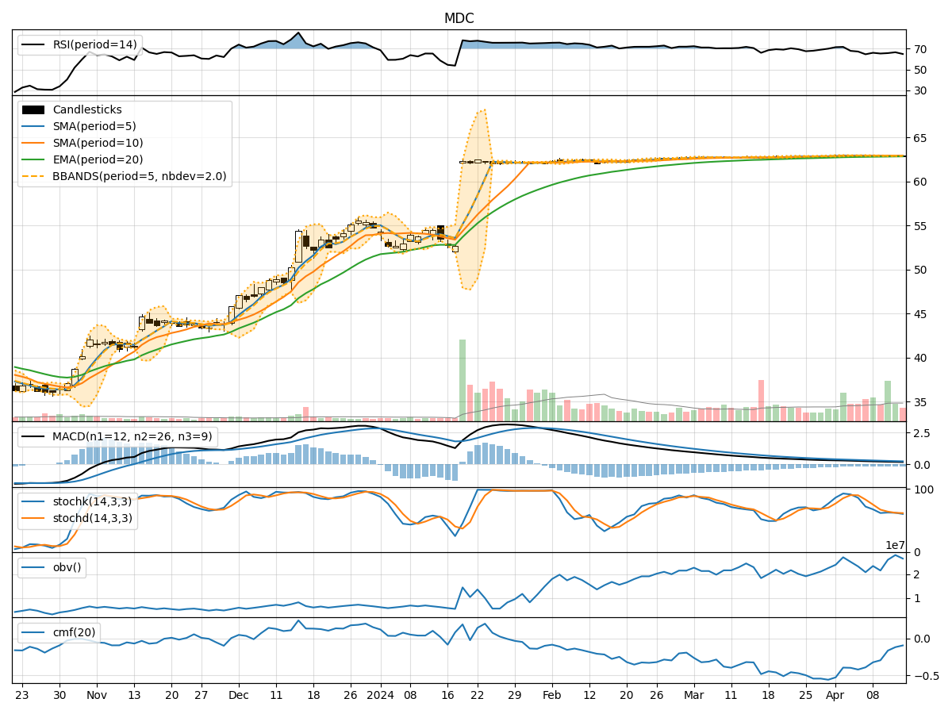Click the Candlesticks legend swatch
952x714 pixels.
click(x=35, y=111)
